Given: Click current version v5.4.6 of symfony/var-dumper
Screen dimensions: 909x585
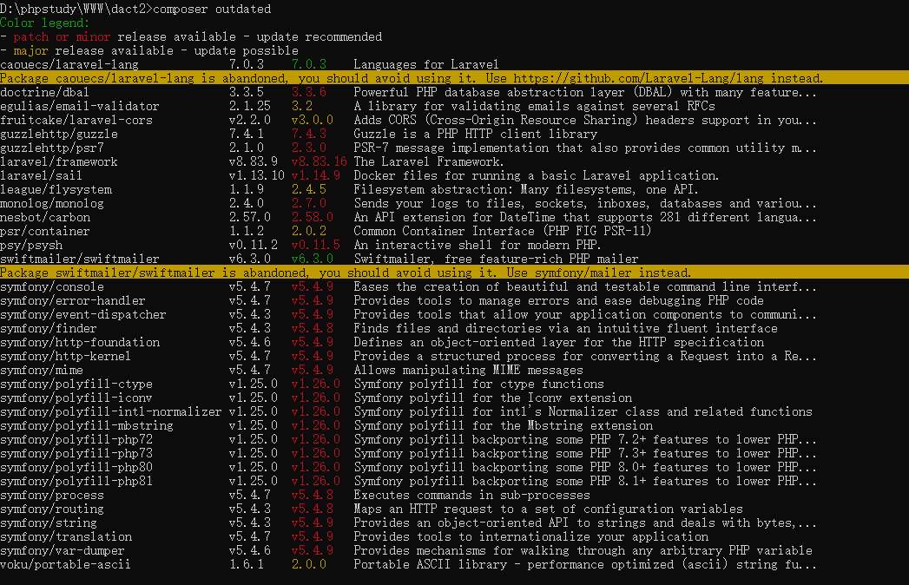Looking at the screenshot, I should click(250, 551).
